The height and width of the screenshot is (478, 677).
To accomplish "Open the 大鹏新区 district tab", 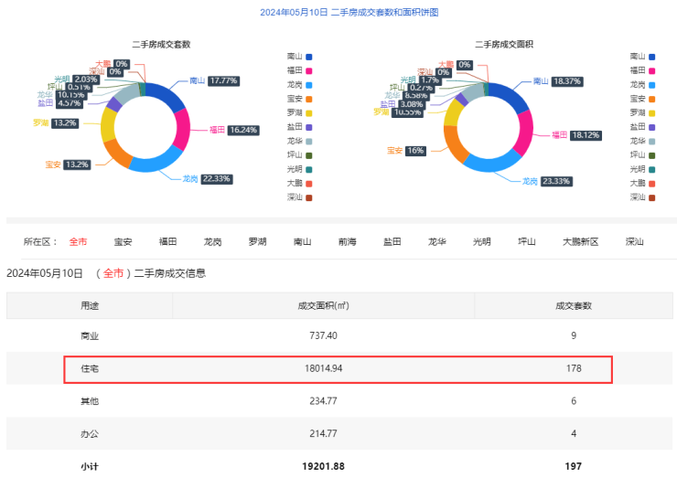I will (580, 242).
